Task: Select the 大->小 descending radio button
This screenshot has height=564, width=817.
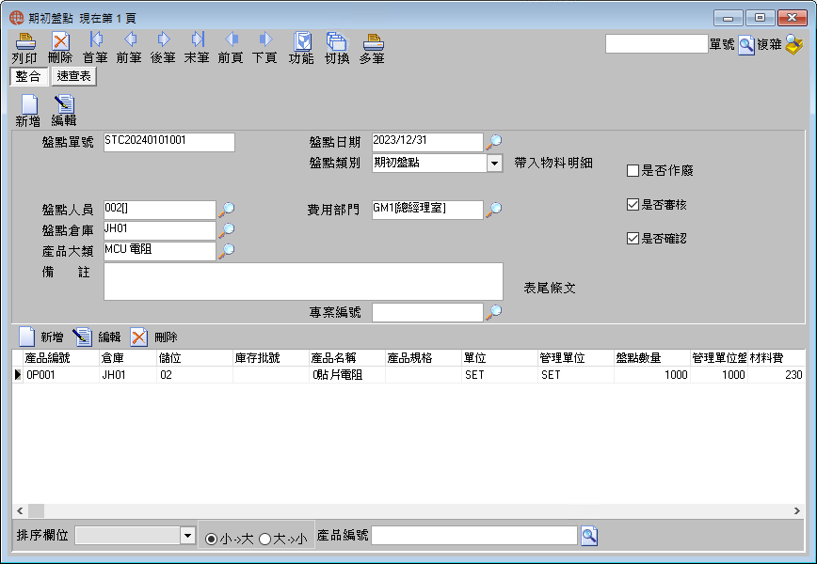Action: pyautogui.click(x=264, y=539)
